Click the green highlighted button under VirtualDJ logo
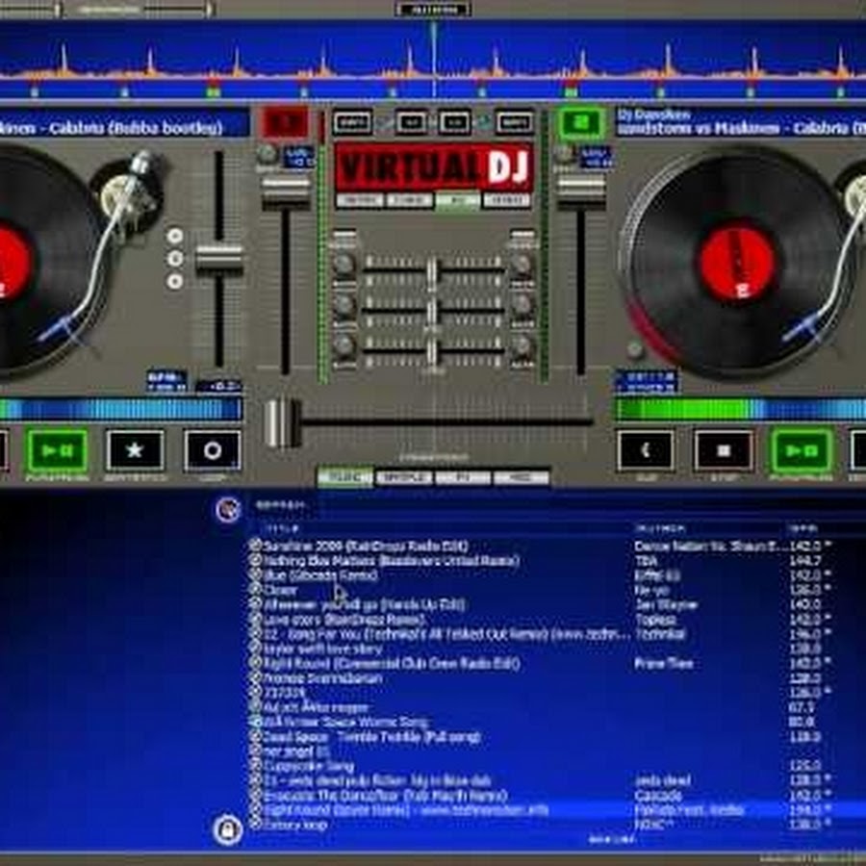The height and width of the screenshot is (866, 866). (x=457, y=201)
